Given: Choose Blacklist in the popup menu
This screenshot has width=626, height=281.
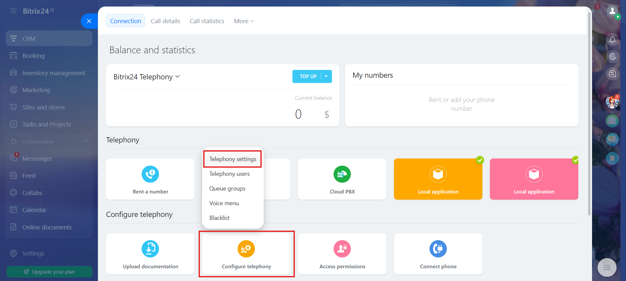Looking at the screenshot, I should [219, 218].
